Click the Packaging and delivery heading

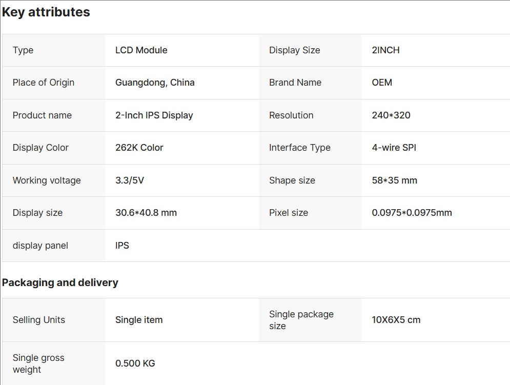[60, 282]
